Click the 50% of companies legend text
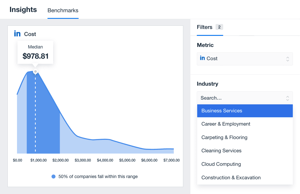 pyautogui.click(x=98, y=177)
